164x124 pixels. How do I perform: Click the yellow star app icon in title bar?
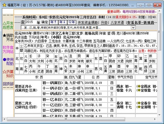4,5
